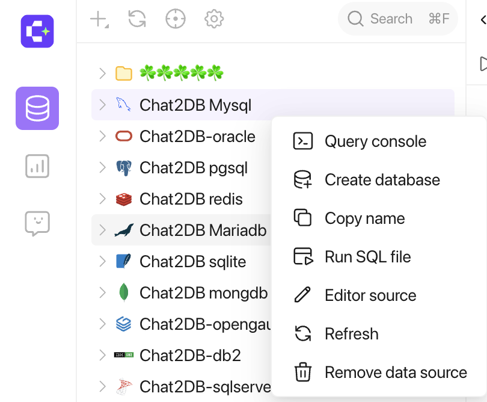Click the locate target crosshair icon
Image resolution: width=487 pixels, height=402 pixels.
coord(176,19)
